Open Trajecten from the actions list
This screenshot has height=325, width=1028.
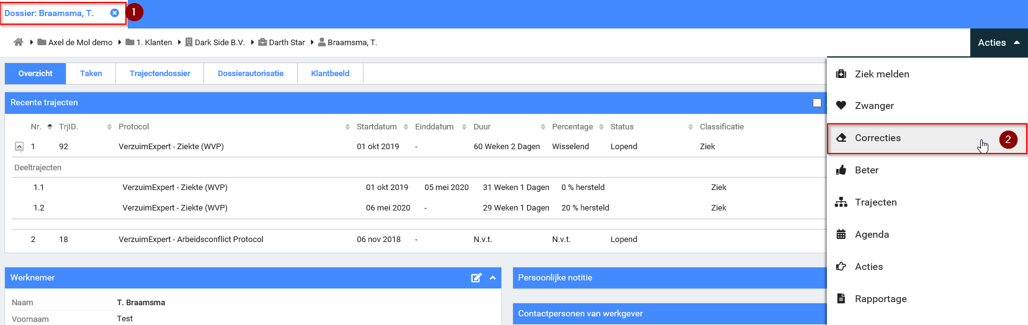click(x=875, y=202)
